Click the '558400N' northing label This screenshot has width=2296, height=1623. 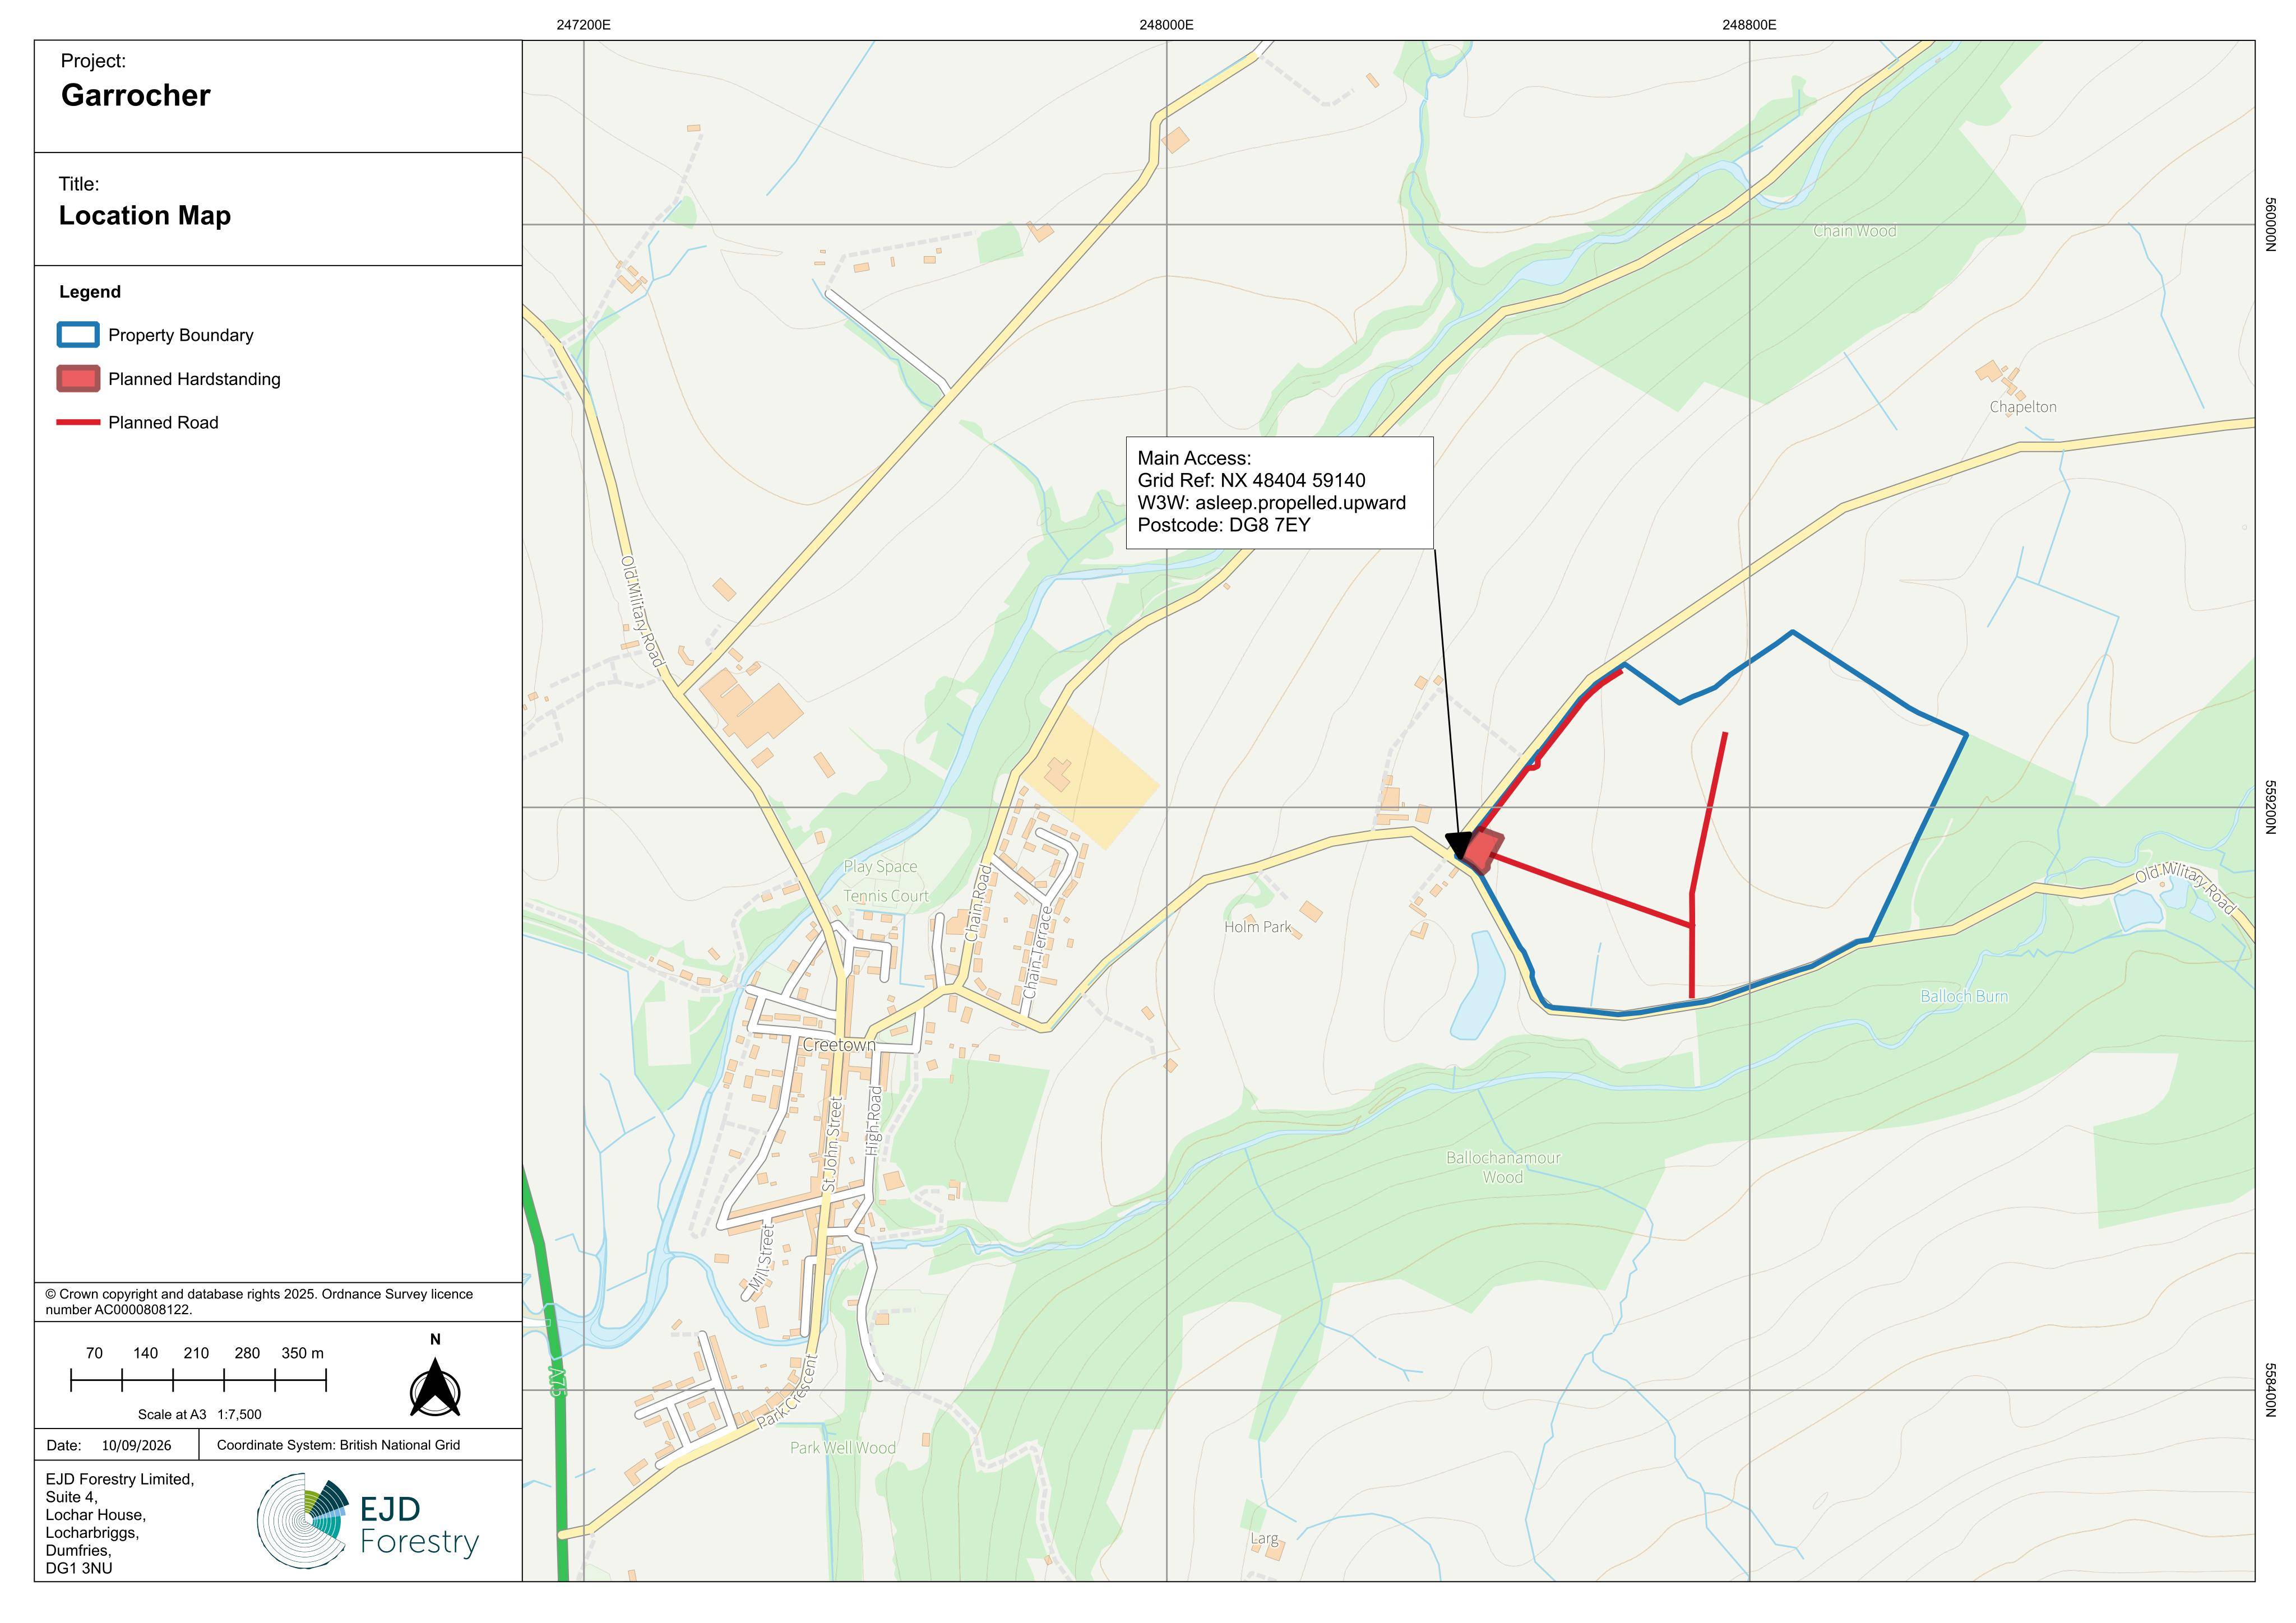tap(2270, 1390)
